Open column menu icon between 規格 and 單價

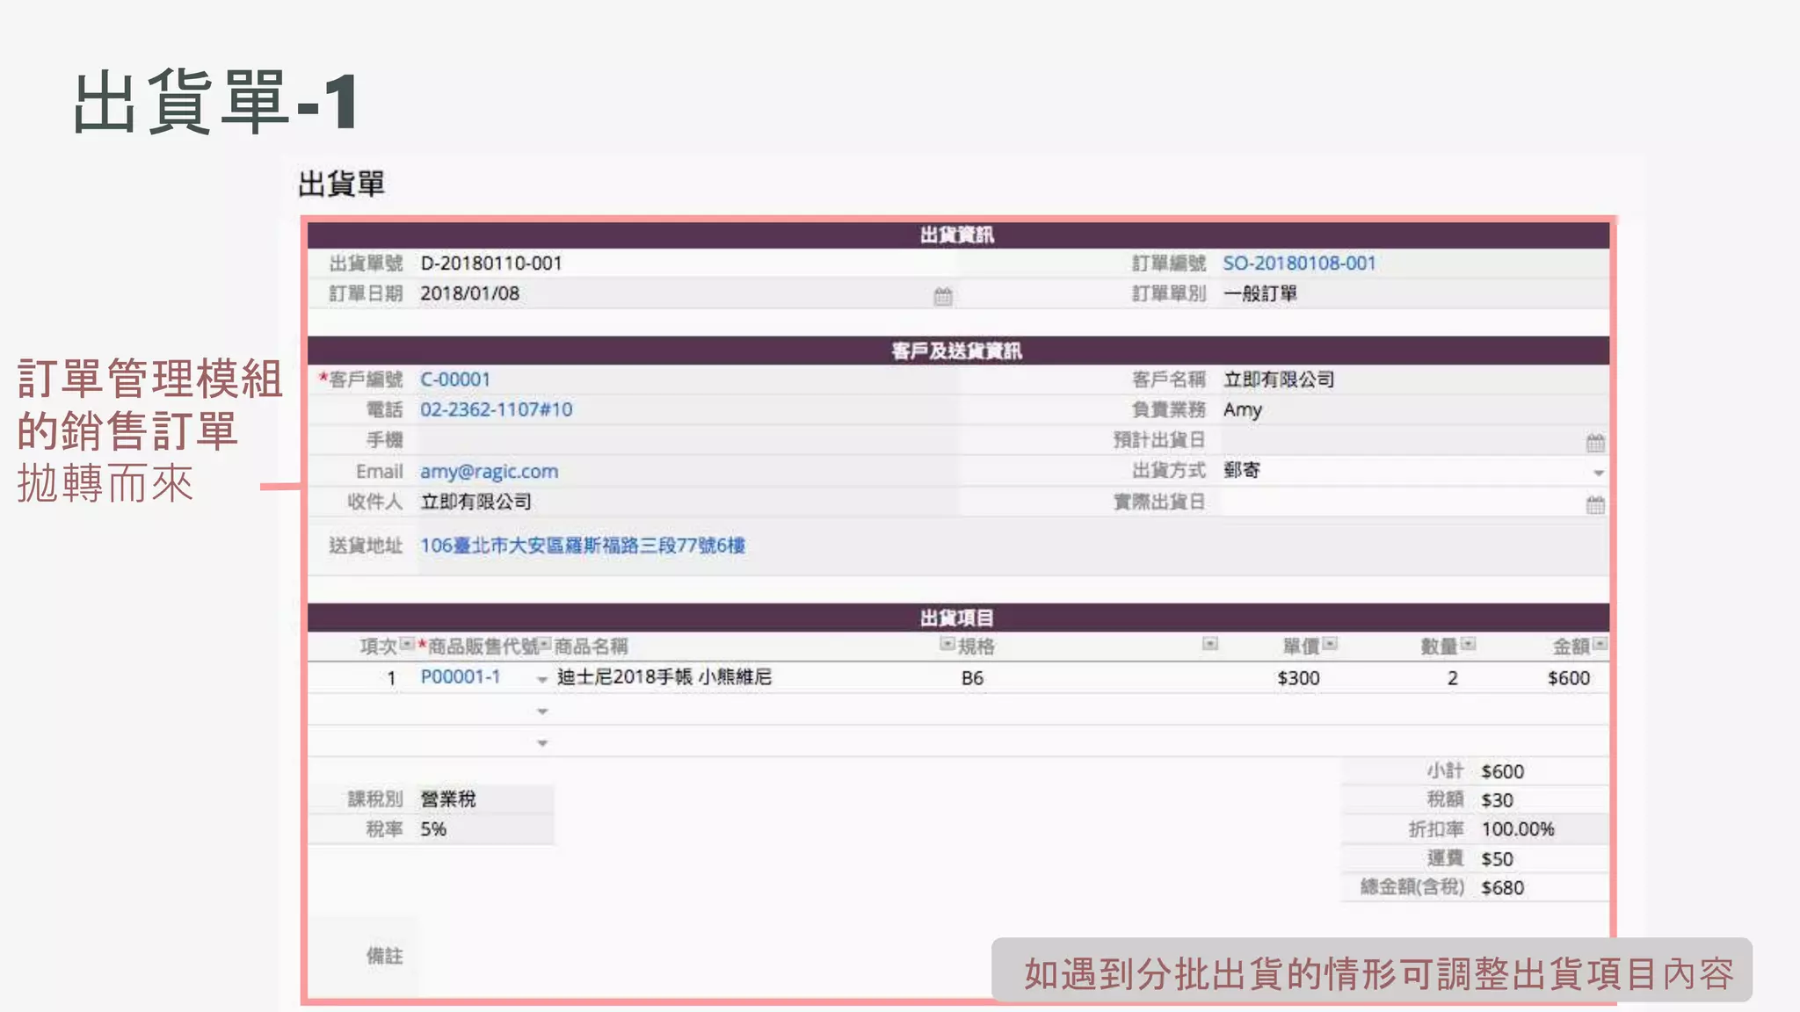1210,644
